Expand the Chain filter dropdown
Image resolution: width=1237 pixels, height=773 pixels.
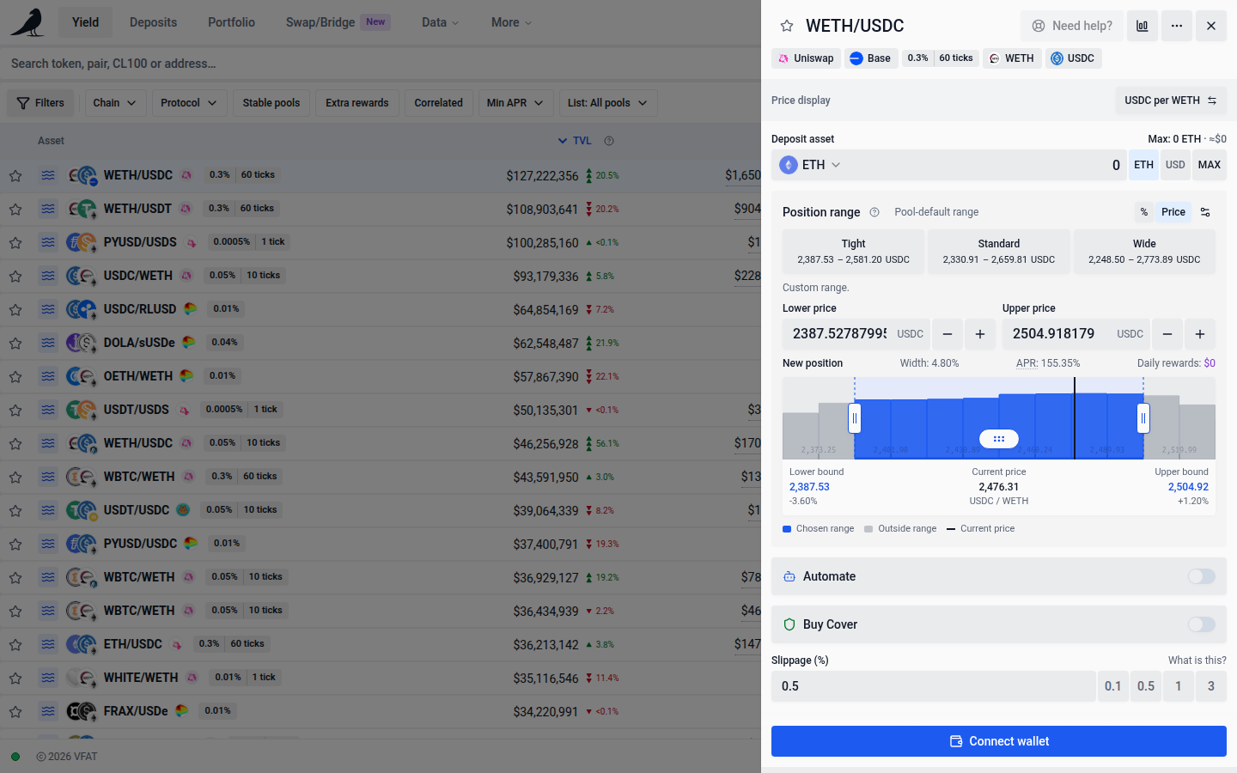point(114,103)
